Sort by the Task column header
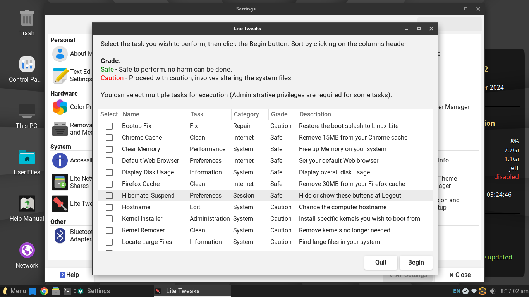 click(x=210, y=114)
